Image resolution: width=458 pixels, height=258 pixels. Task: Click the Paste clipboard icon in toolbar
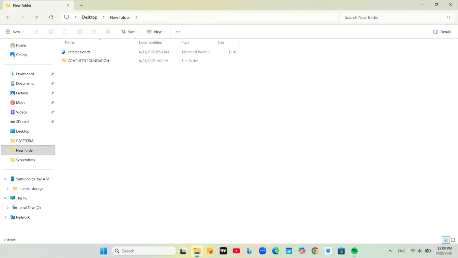click(65, 32)
